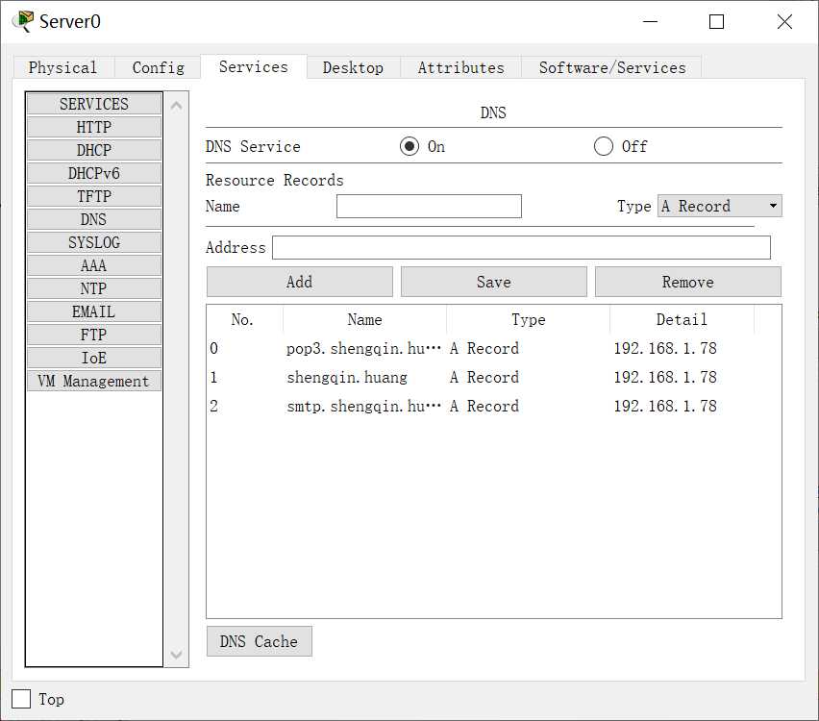Select the smtp.shengqin.hu… record row
Image resolution: width=819 pixels, height=721 pixels.
[x=481, y=406]
